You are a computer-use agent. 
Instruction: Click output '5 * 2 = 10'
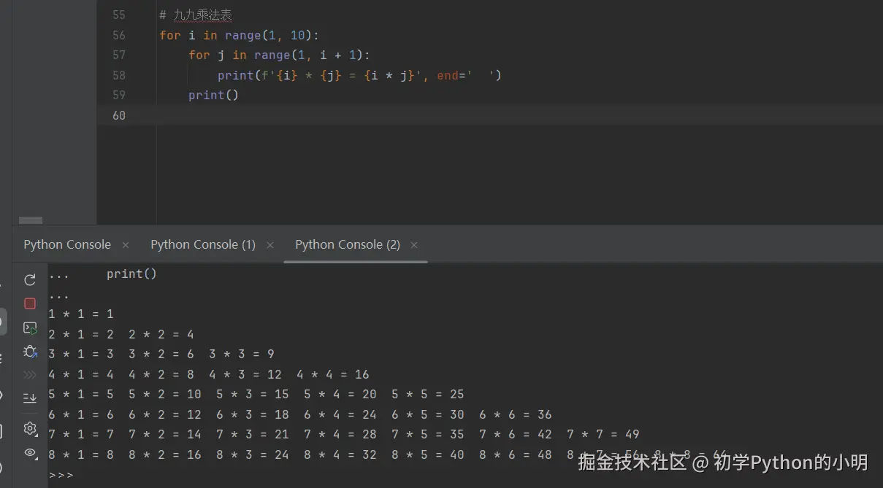pos(165,394)
